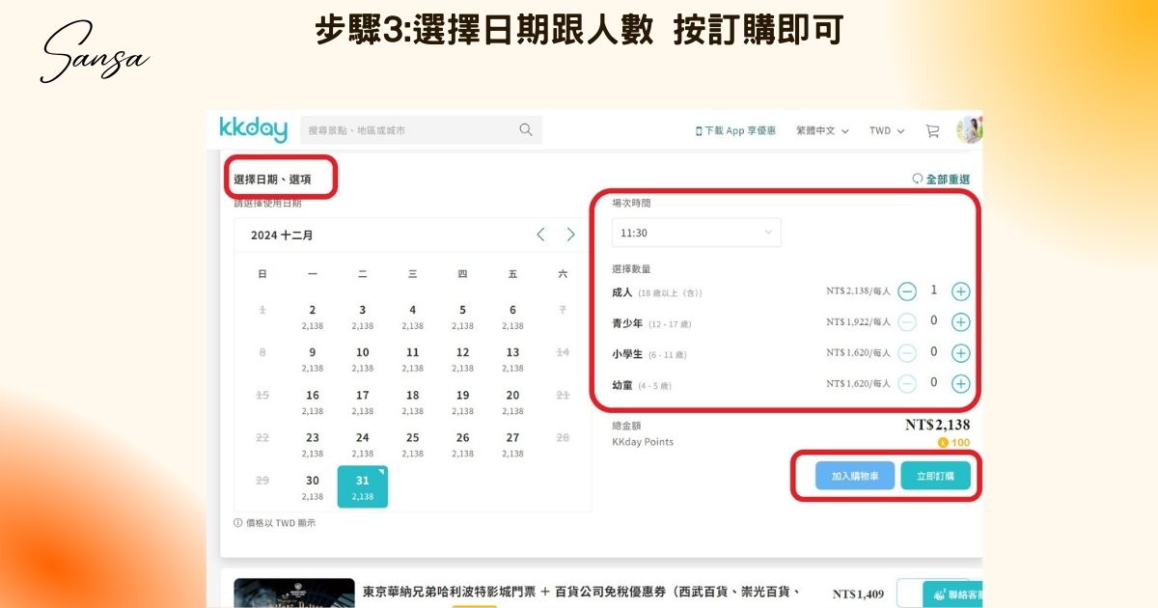Click the 聯絡客服 support button

[x=952, y=594]
